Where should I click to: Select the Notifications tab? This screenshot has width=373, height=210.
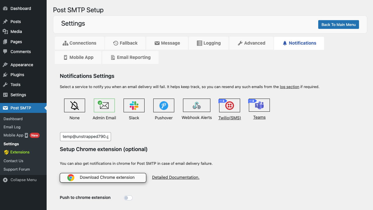(299, 43)
